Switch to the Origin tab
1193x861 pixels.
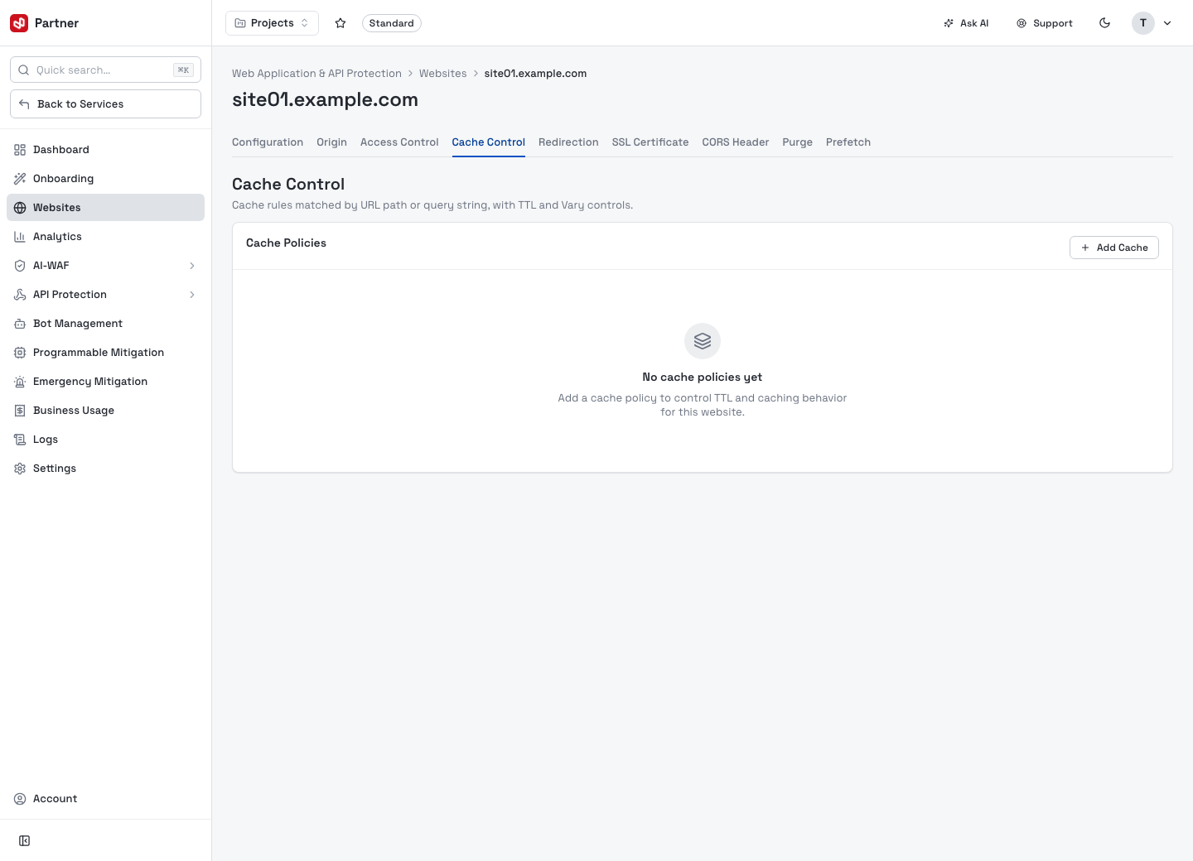(331, 142)
